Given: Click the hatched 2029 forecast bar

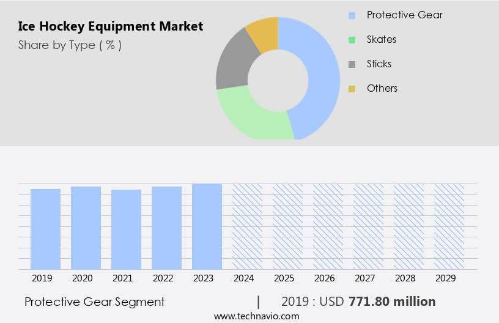Looking at the screenshot, I should (449, 226).
